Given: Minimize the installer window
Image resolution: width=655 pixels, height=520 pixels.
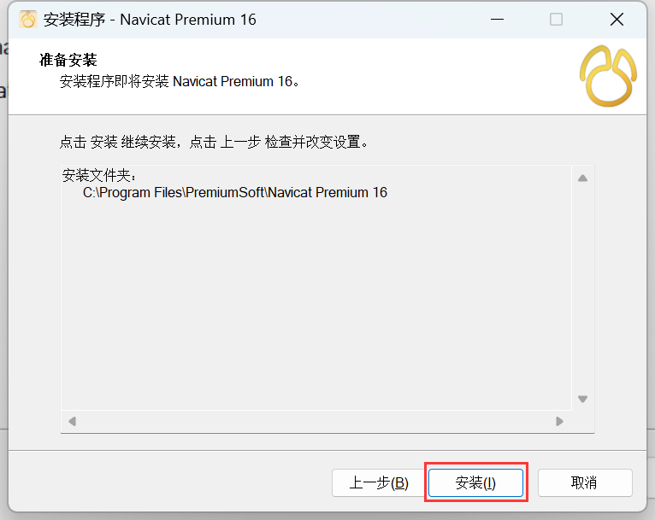Looking at the screenshot, I should click(497, 19).
